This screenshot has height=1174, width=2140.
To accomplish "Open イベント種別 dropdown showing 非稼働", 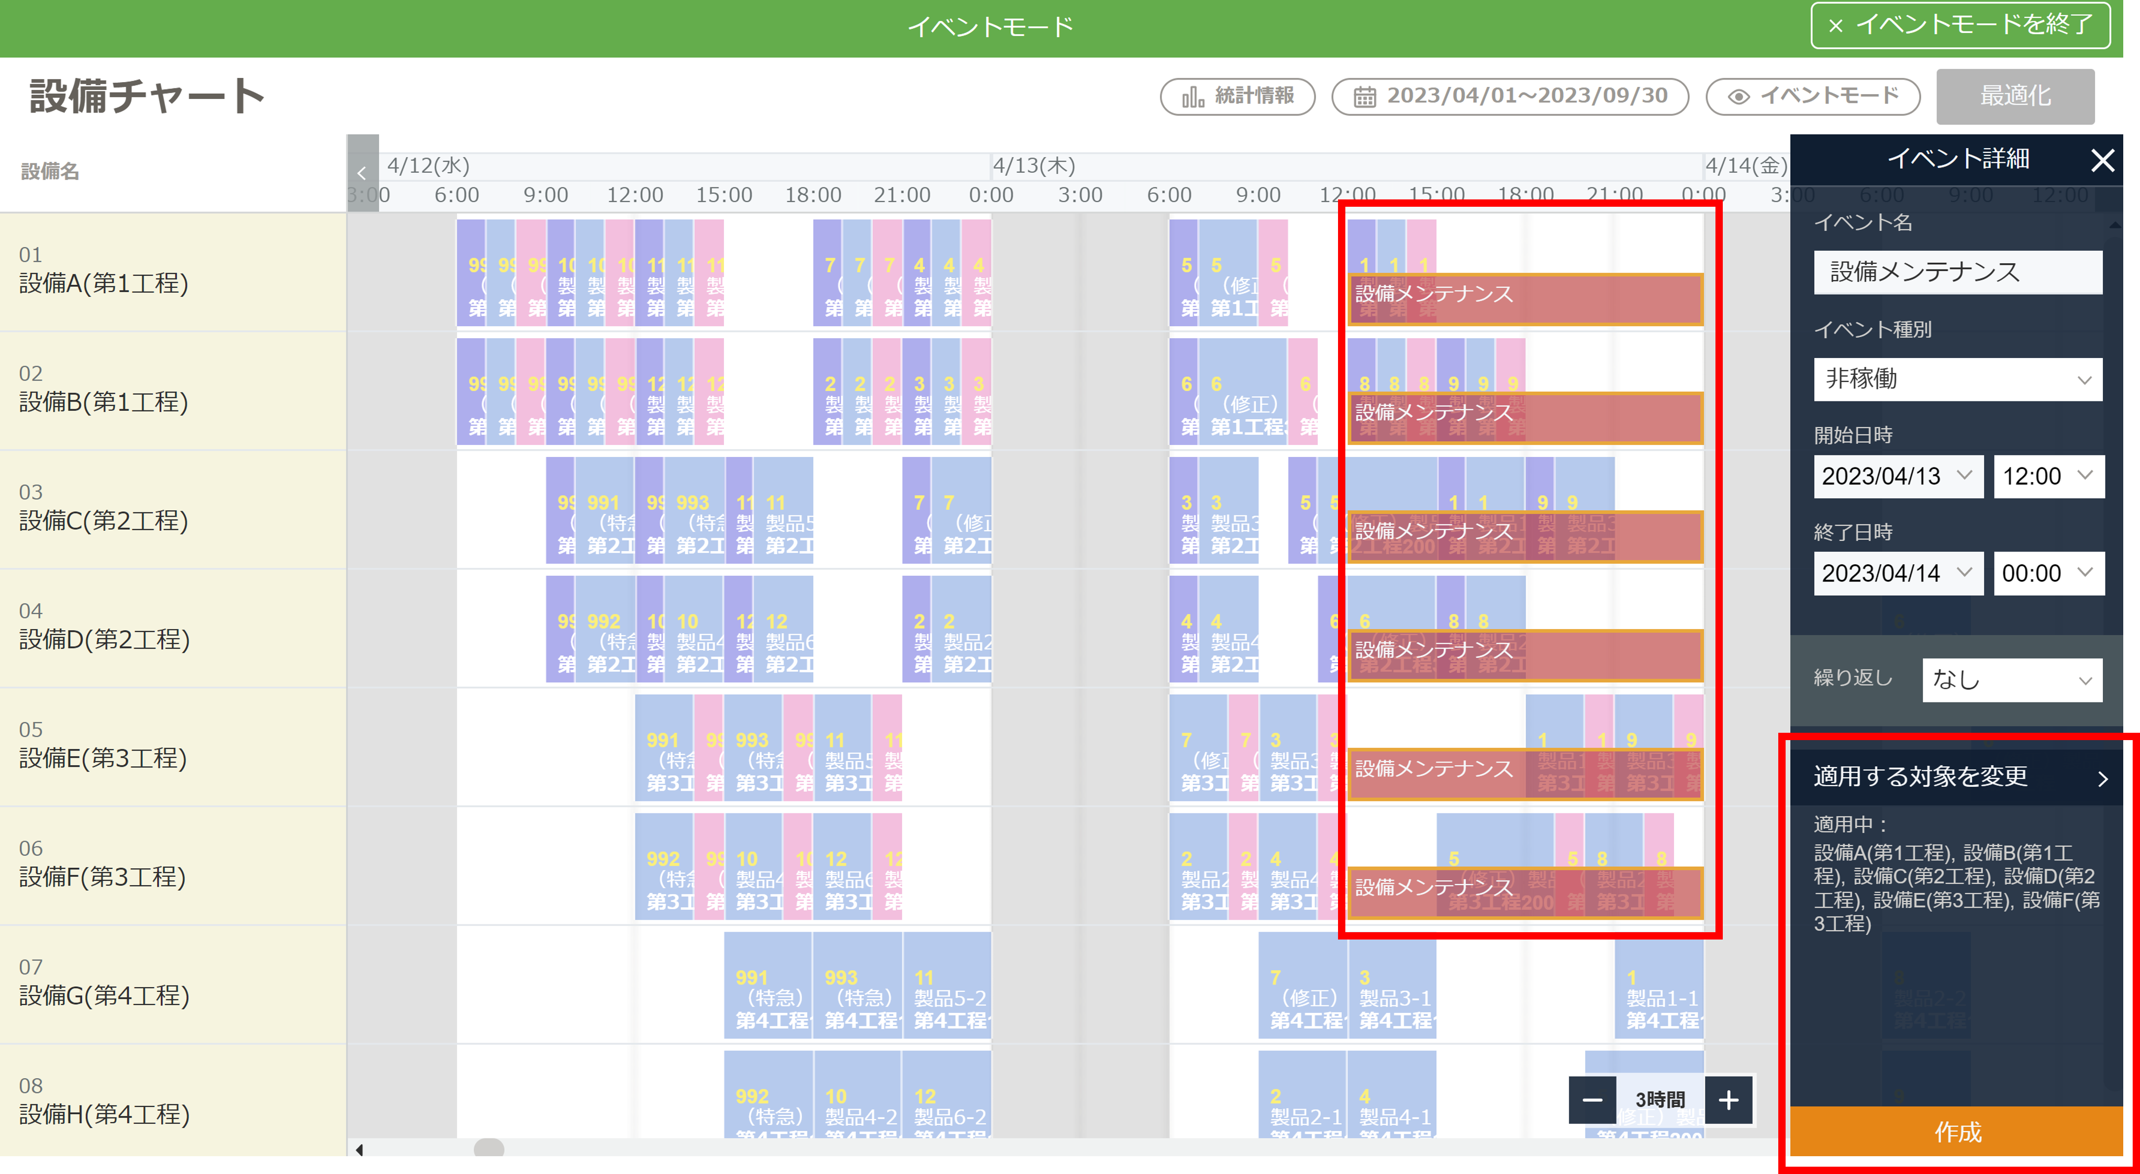I will (x=1957, y=379).
